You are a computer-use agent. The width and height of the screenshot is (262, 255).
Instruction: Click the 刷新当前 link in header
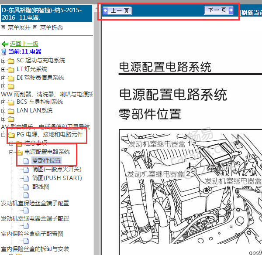click(x=251, y=13)
